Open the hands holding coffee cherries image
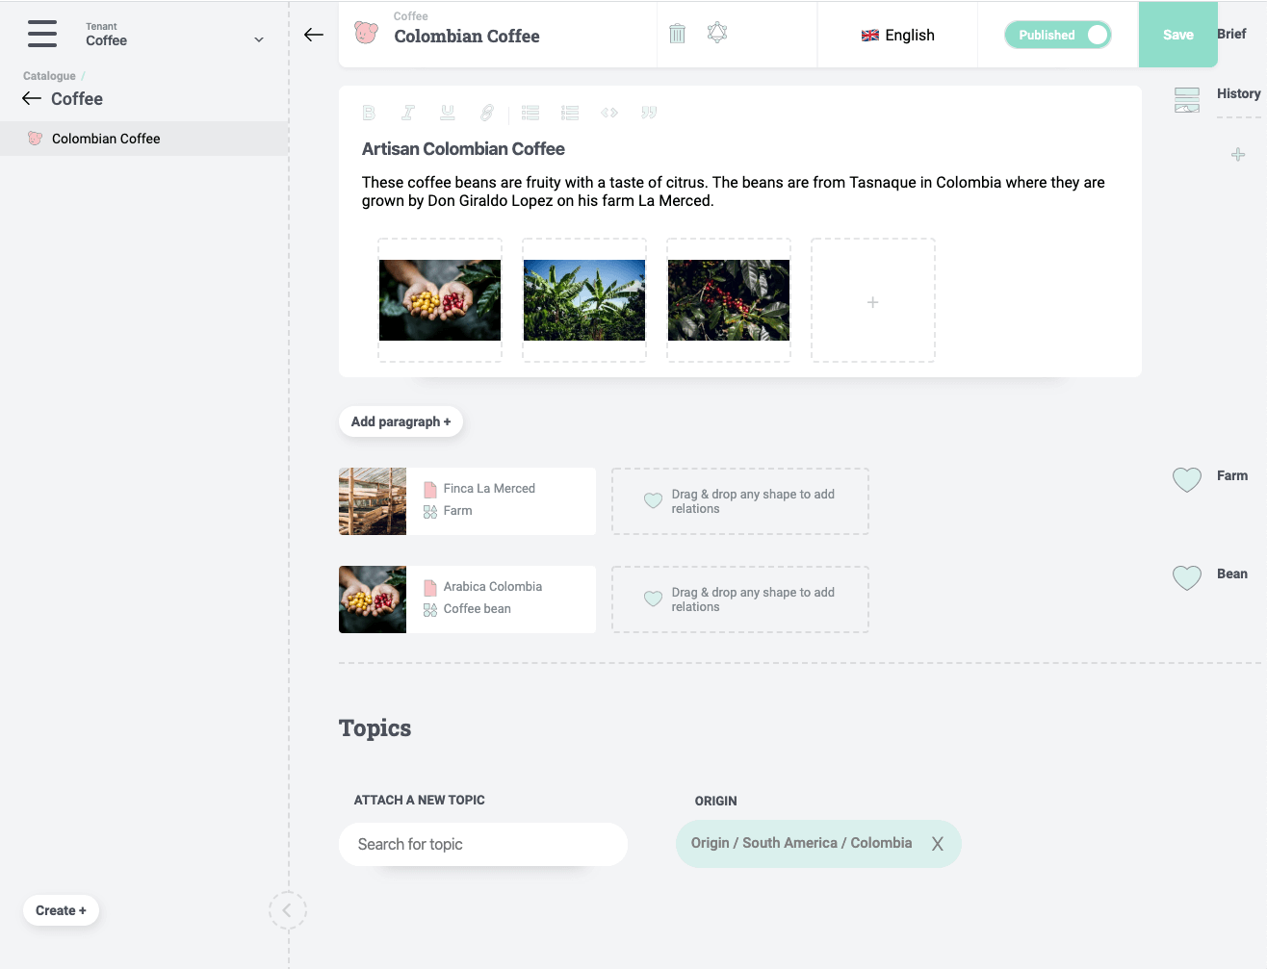The image size is (1267, 969). pyautogui.click(x=440, y=300)
